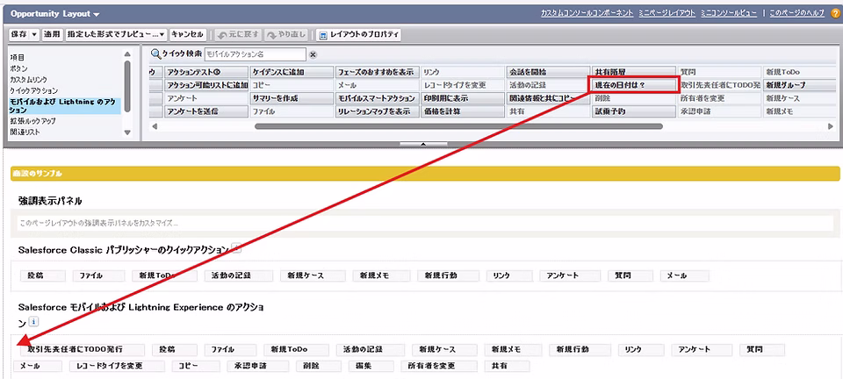Select カスタムリンク in the category list
The image size is (843, 379).
point(28,80)
